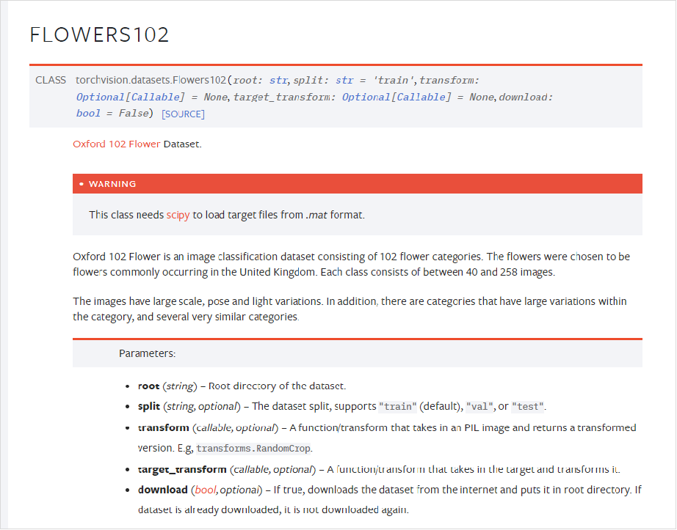Click the str type of root
677x530 pixels.
(278, 80)
